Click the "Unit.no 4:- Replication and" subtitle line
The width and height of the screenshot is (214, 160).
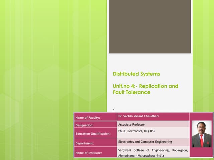tap(145, 86)
